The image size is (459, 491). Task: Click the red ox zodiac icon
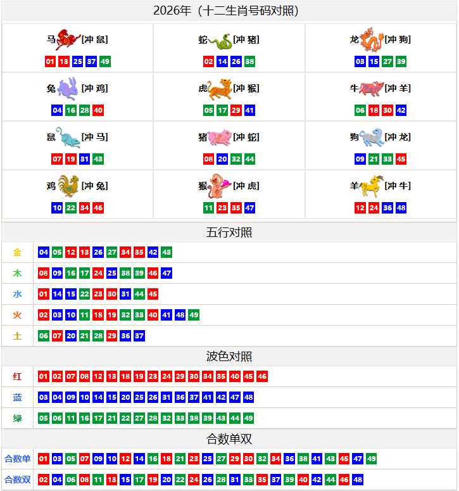click(x=371, y=89)
